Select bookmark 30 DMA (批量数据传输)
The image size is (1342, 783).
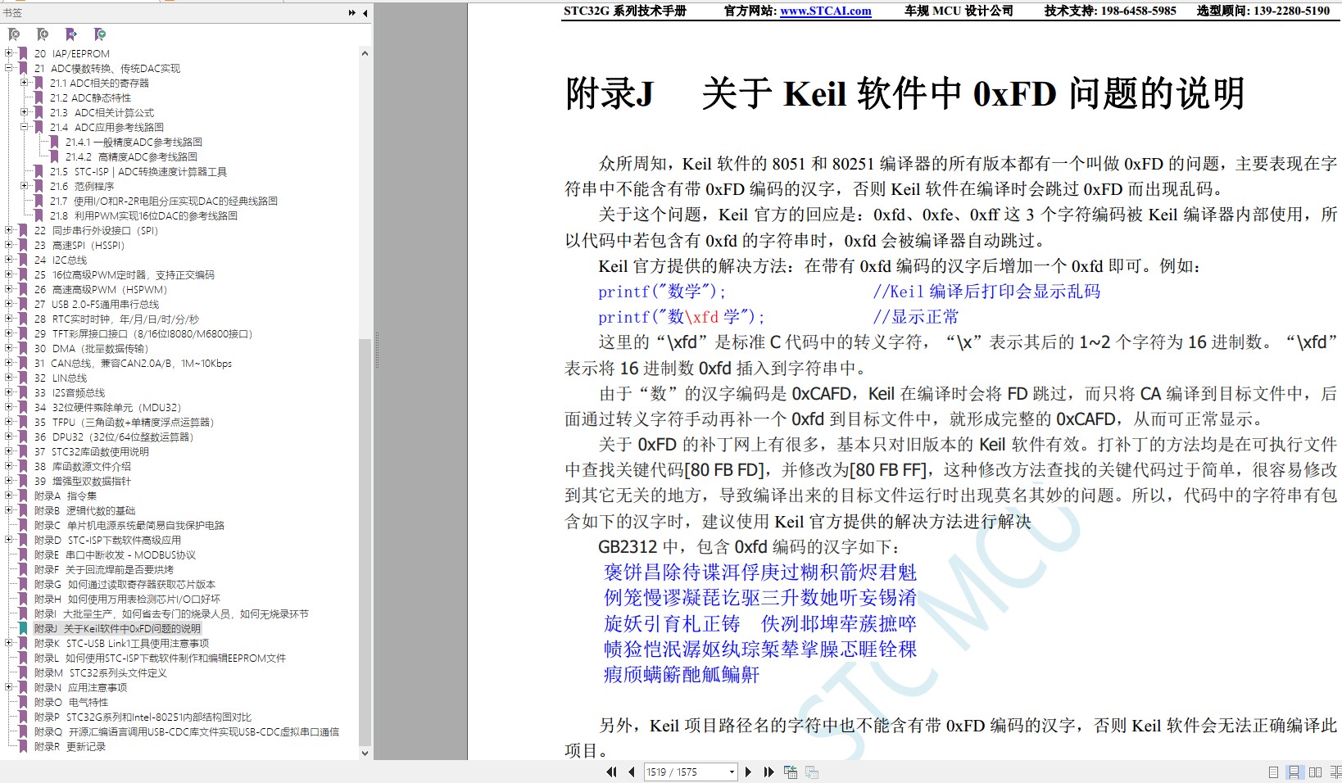pos(92,348)
